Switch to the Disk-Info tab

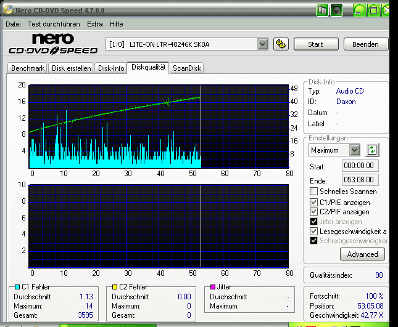pyautogui.click(x=111, y=68)
